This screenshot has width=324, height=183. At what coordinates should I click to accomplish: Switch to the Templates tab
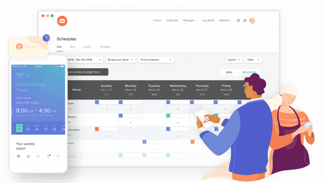tap(105, 47)
